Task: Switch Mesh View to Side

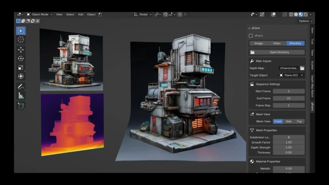Action: tap(288, 121)
